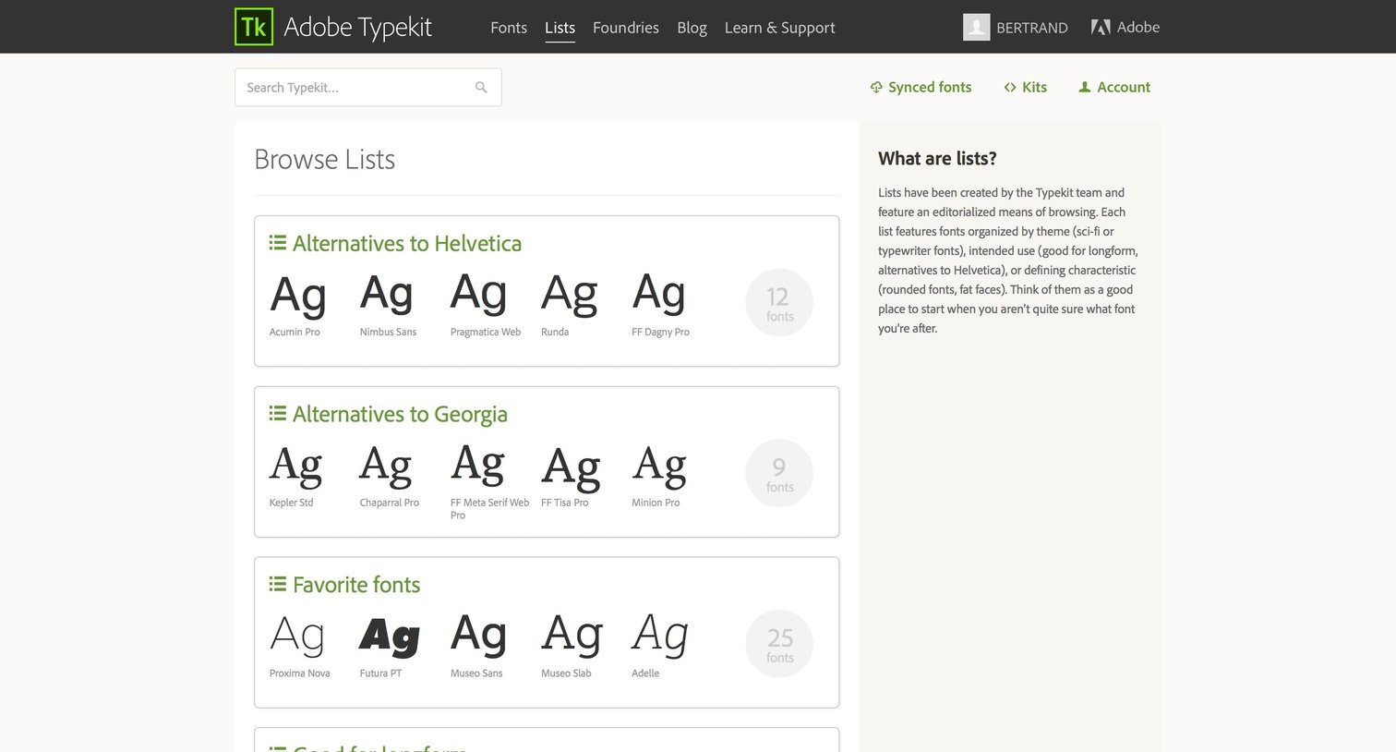Select the Chaparral Pro font sample

tap(389, 475)
